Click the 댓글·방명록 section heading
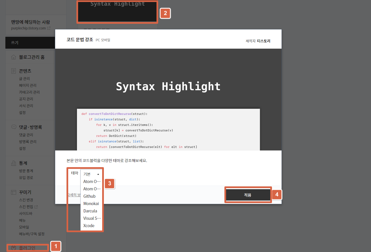371x252 pixels. pos(31,127)
